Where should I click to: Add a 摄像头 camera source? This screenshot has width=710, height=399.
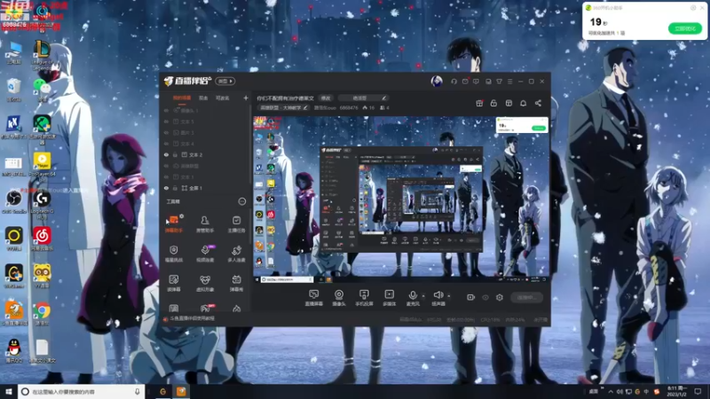(x=339, y=298)
